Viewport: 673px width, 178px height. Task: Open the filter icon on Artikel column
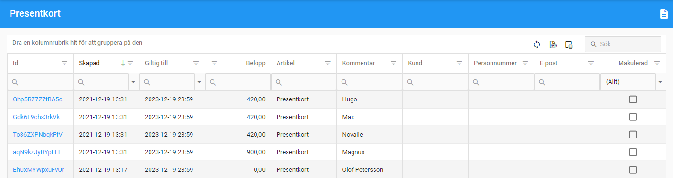pos(328,63)
